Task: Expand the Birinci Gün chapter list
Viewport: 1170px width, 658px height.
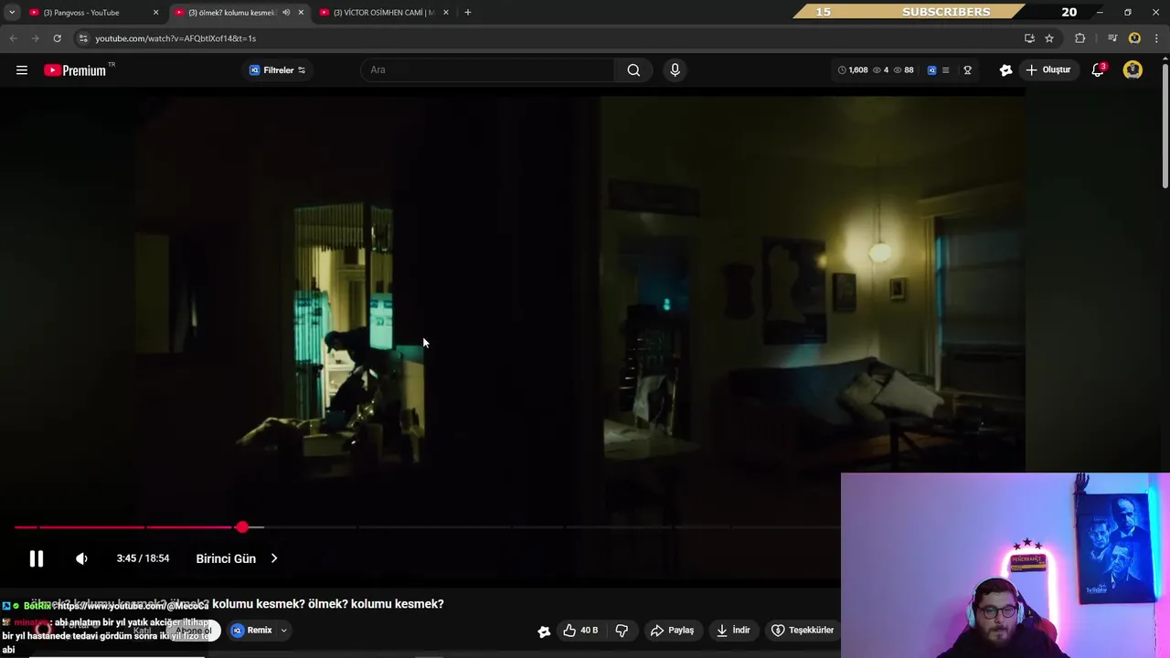Action: coord(237,558)
